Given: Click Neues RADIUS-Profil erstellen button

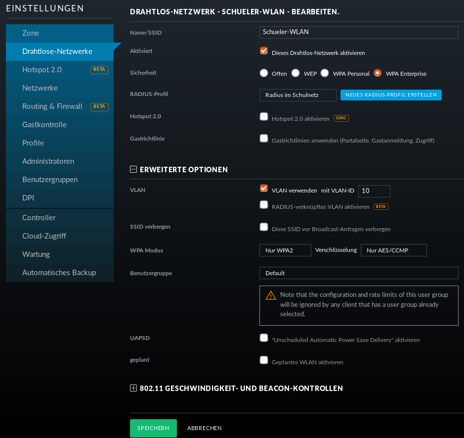Looking at the screenshot, I should click(x=391, y=95).
